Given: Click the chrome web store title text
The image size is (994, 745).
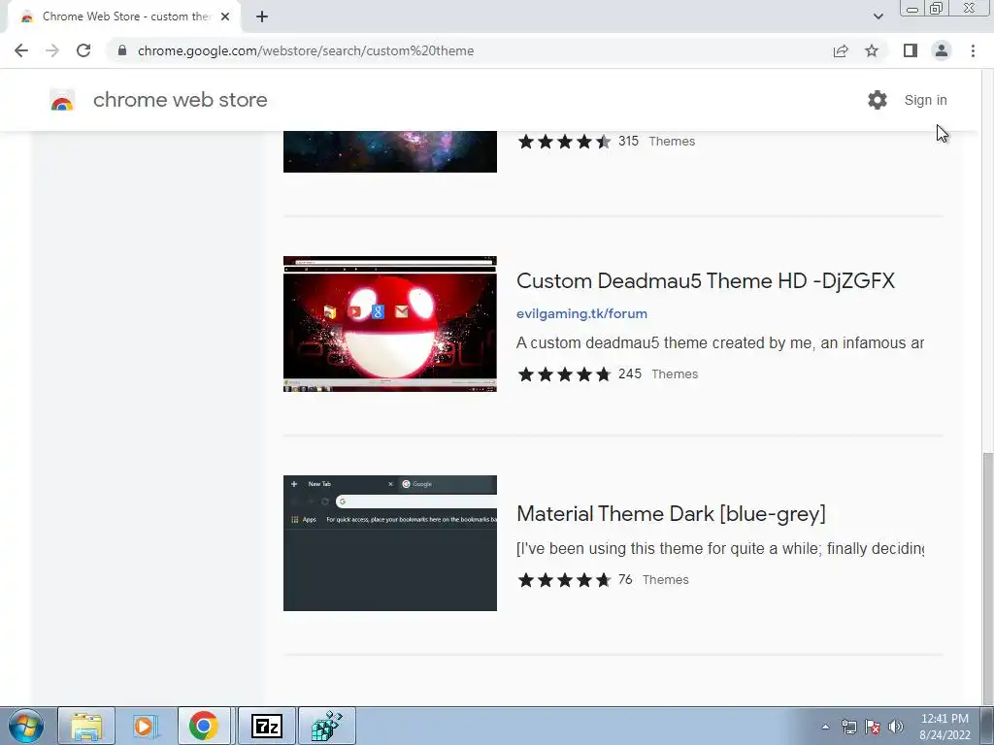Looking at the screenshot, I should [x=180, y=100].
